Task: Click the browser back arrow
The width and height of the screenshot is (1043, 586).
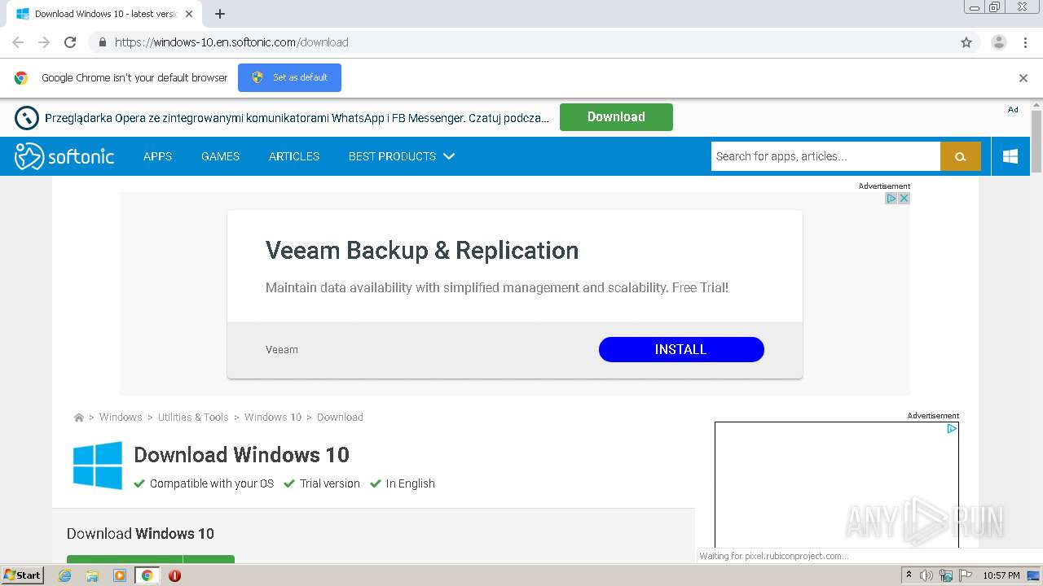Action: point(18,42)
